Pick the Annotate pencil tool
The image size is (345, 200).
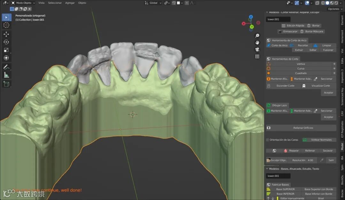click(x=6, y=67)
